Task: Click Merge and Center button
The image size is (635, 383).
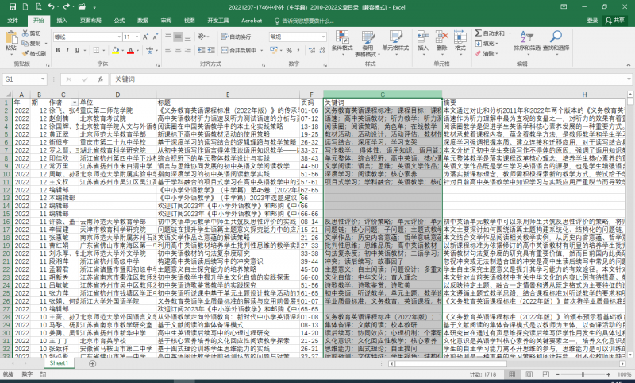Action: click(x=239, y=50)
